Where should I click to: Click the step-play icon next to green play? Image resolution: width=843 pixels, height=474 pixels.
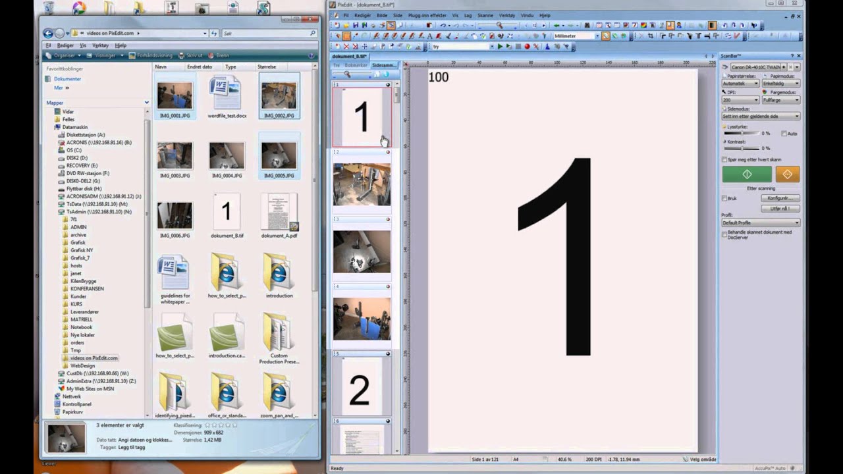pos(509,47)
